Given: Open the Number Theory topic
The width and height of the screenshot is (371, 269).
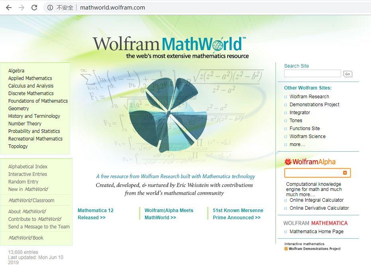Looking at the screenshot, I should point(25,123).
